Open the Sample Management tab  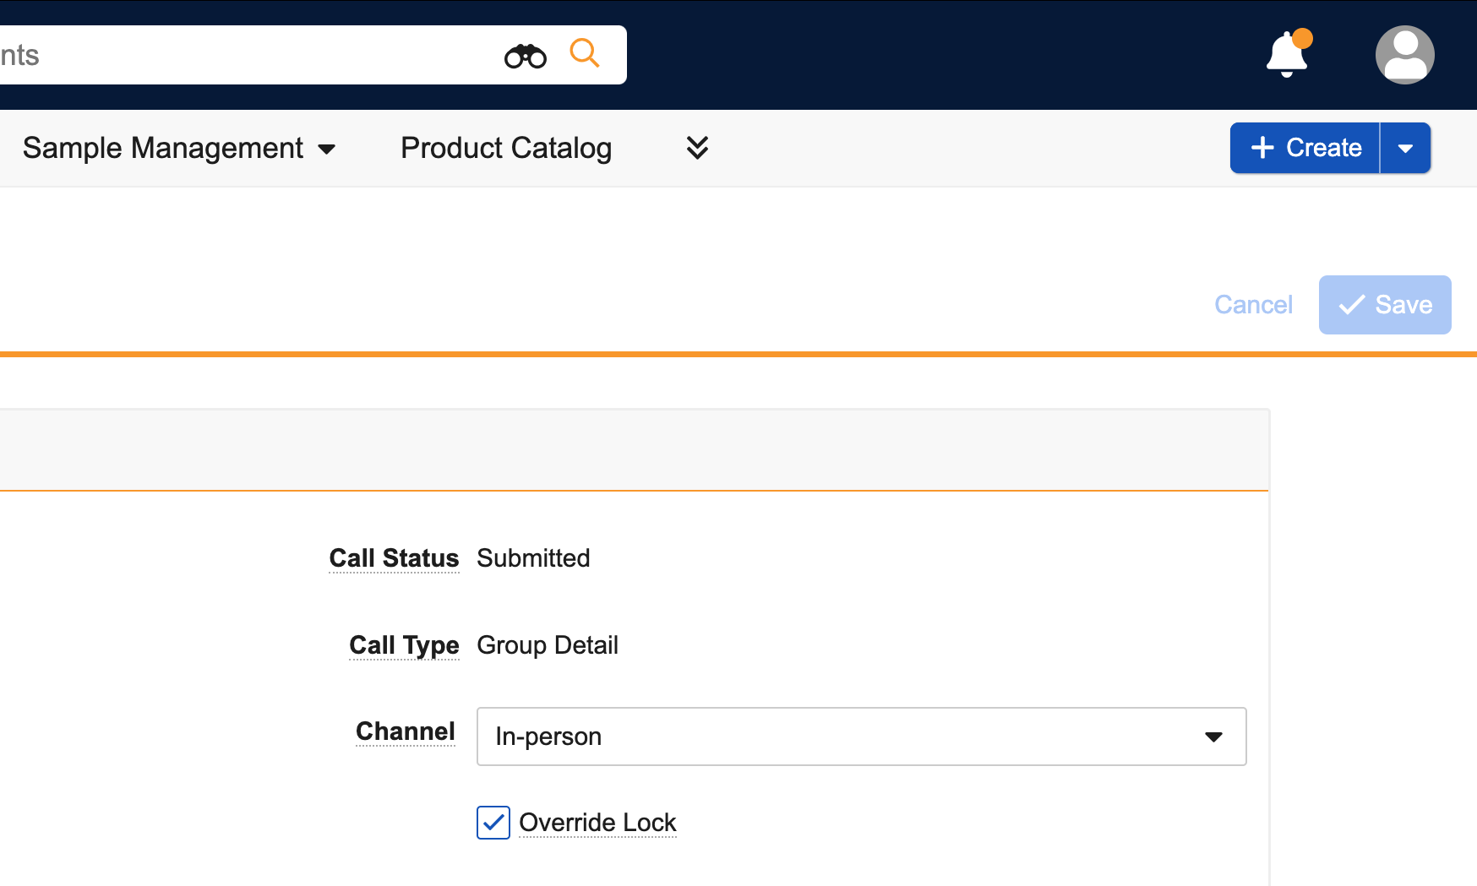pos(162,148)
